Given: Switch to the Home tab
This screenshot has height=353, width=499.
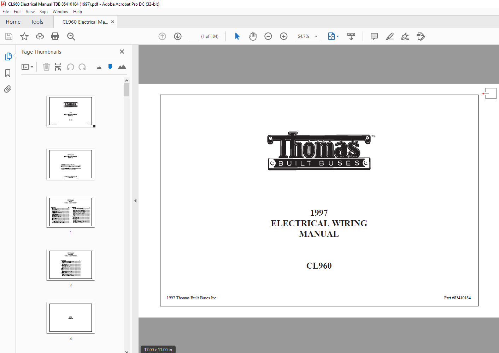Looking at the screenshot, I should click(13, 22).
